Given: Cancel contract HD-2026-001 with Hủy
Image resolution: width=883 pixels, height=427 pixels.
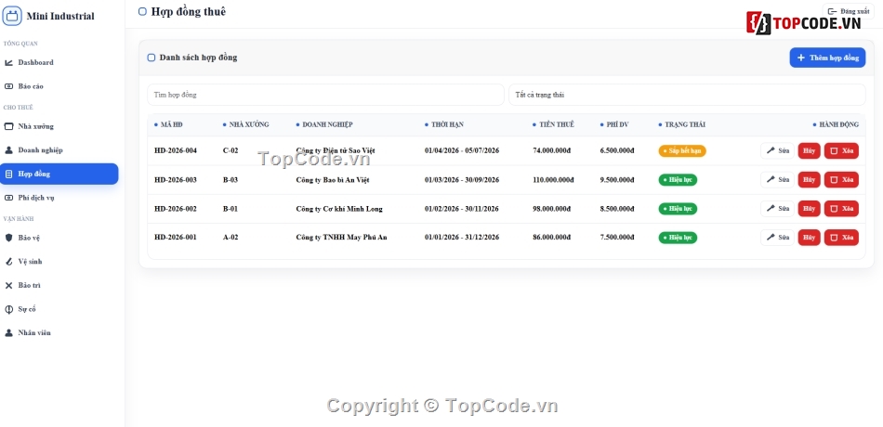Looking at the screenshot, I should click(x=810, y=238).
